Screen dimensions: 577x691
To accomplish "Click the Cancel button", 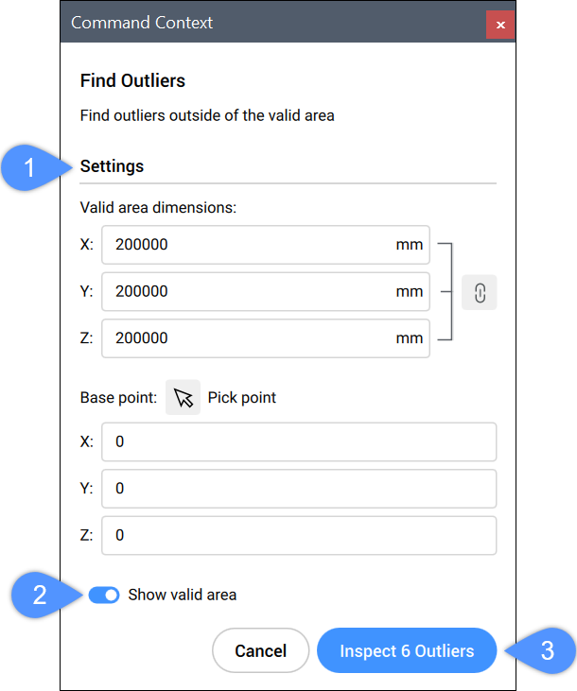I will (261, 650).
